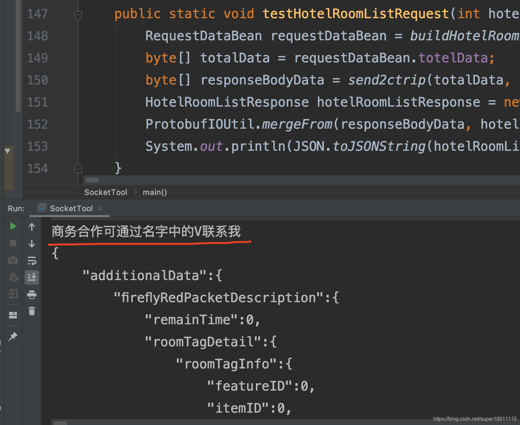Click toJSONString call on line 153
This screenshot has width=520, height=425.
[x=379, y=147]
